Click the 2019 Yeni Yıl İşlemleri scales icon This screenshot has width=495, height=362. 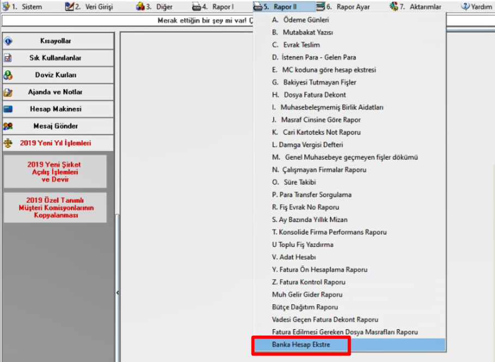tap(8, 143)
